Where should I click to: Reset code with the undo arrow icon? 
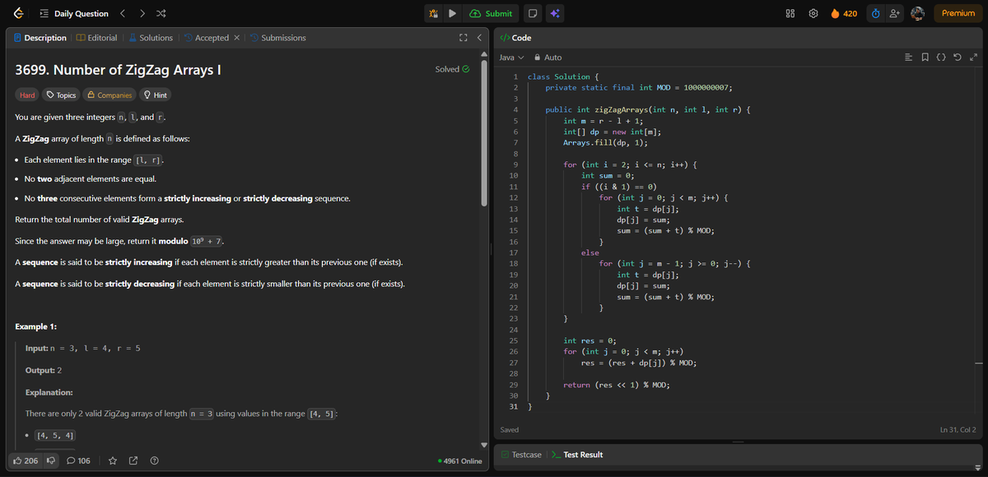pos(958,58)
